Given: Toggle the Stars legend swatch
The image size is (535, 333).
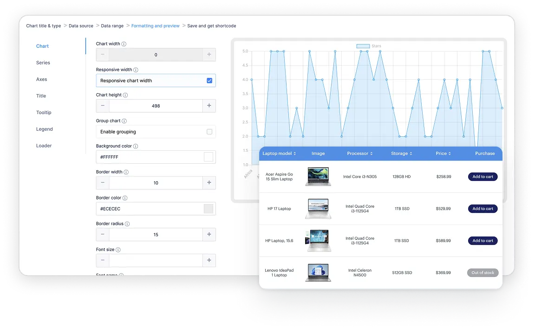Looking at the screenshot, I should click(x=363, y=46).
